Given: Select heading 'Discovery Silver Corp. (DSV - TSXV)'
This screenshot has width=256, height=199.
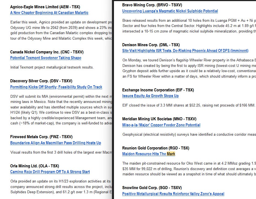Looking at the screenshot, I should [41, 81].
